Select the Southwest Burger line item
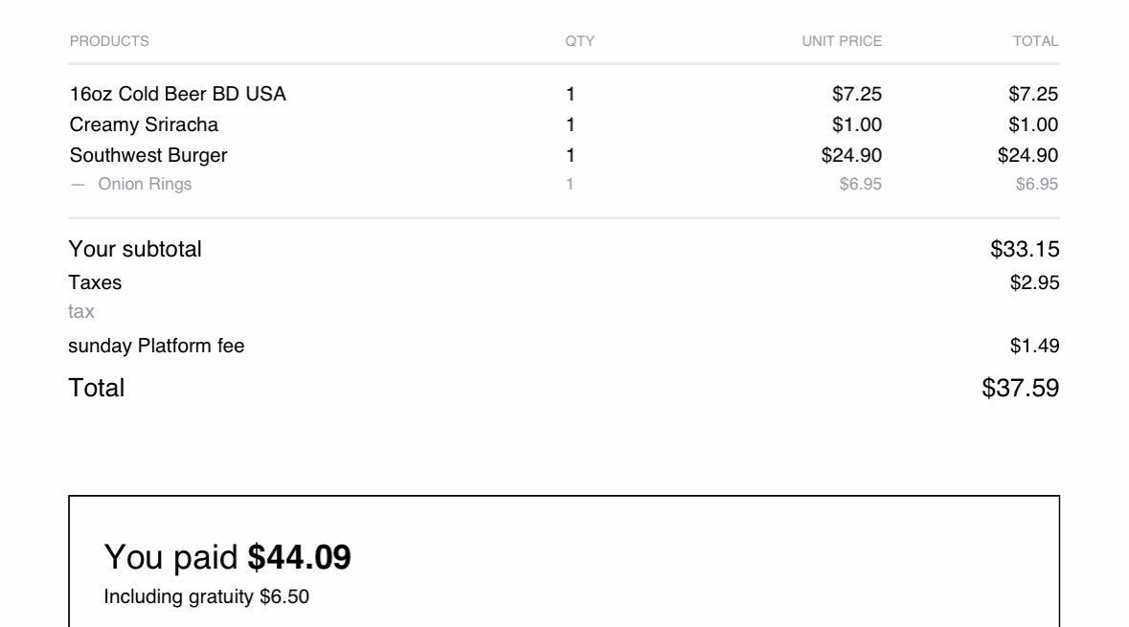The image size is (1129, 627). pyautogui.click(x=148, y=155)
